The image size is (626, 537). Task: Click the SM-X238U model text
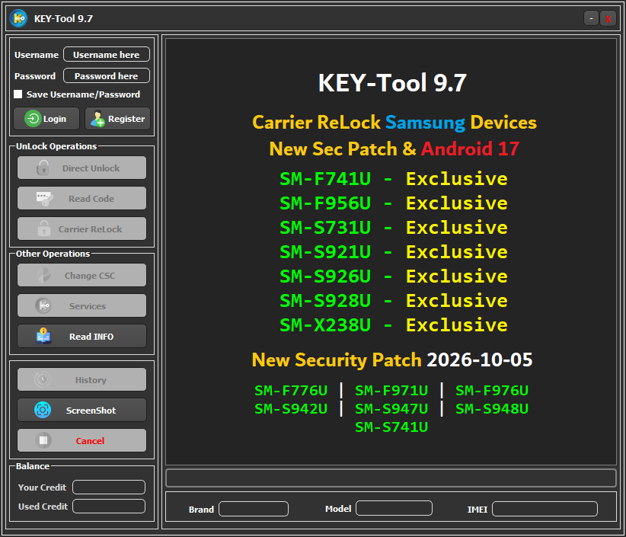(325, 325)
